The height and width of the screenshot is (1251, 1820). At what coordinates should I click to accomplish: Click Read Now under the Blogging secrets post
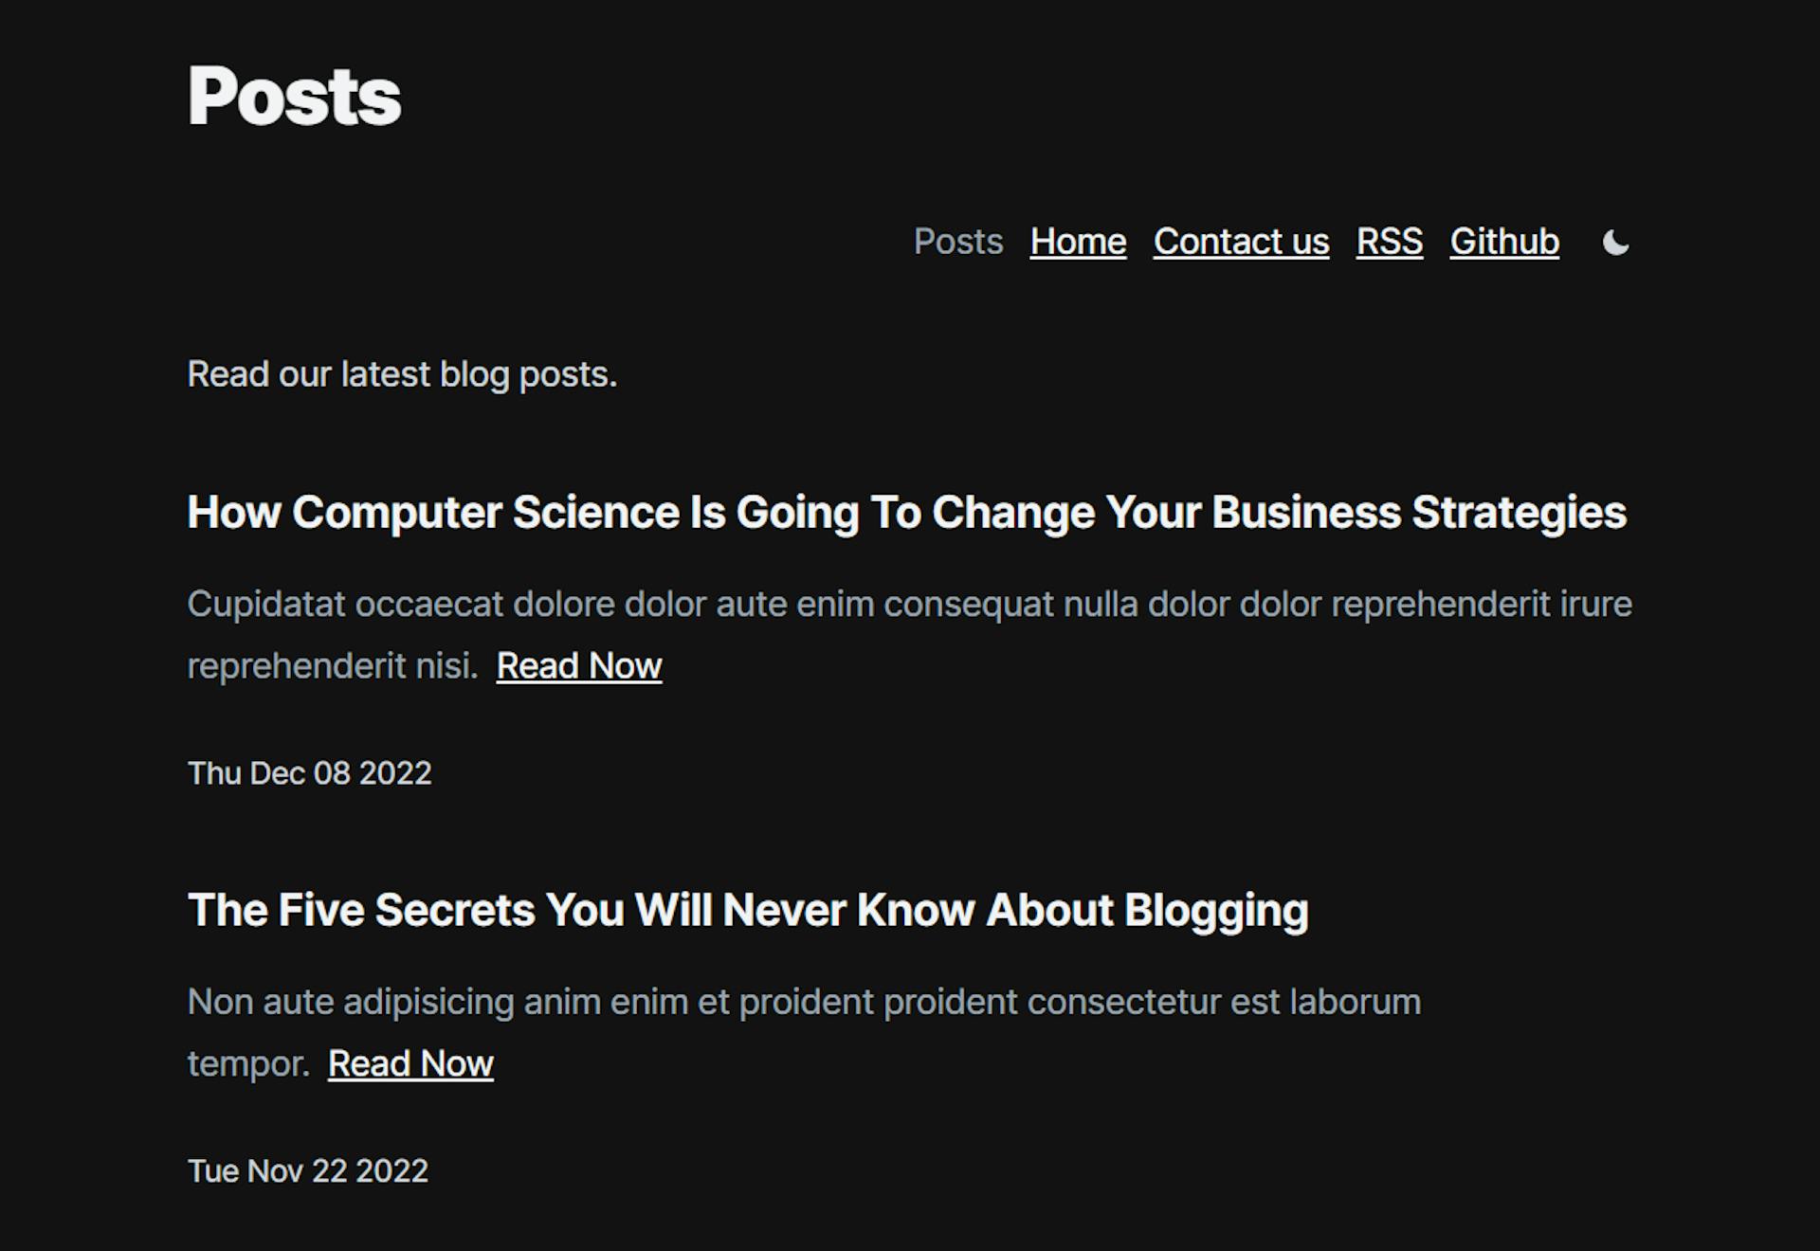[409, 1063]
